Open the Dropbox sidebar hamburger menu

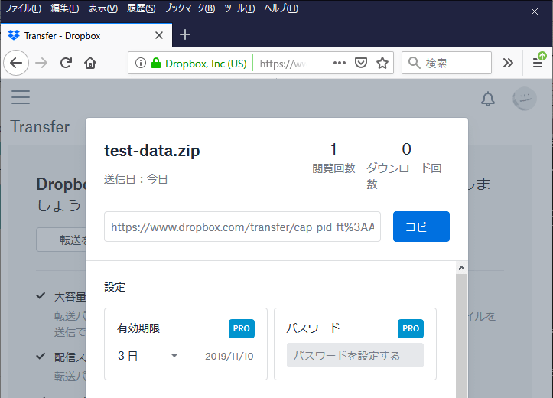click(21, 97)
